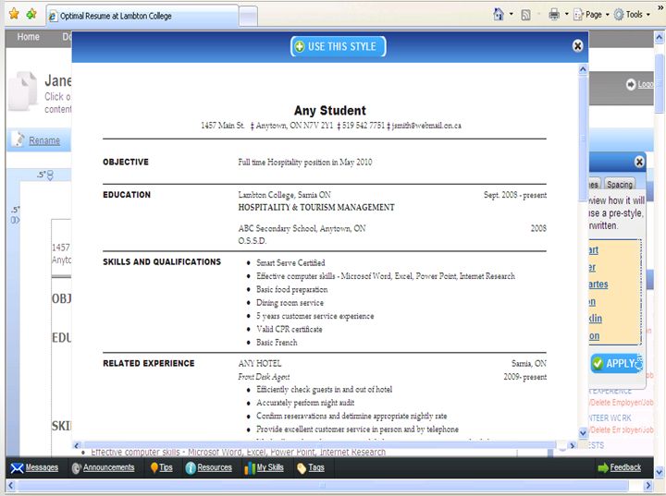Click preview horizontal scrollbar left arrow
The height and width of the screenshot is (496, 666).
coord(77,445)
